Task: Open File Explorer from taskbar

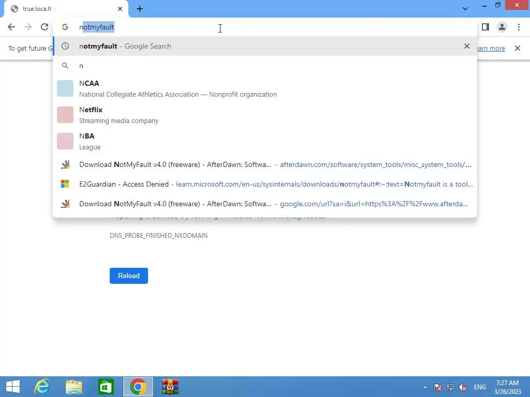Action: pyautogui.click(x=74, y=387)
